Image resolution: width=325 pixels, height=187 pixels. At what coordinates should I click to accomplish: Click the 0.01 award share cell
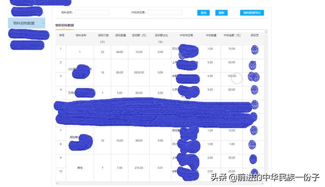pos(160,168)
